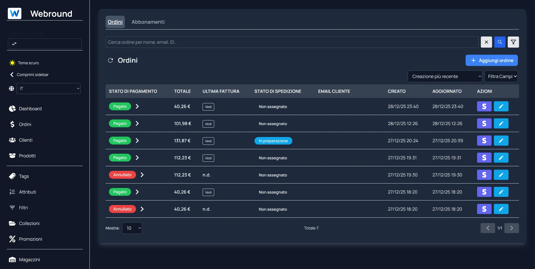The height and width of the screenshot is (269, 535).
Task: Expand the payment status of the 101,98 € order
Action: click(137, 123)
